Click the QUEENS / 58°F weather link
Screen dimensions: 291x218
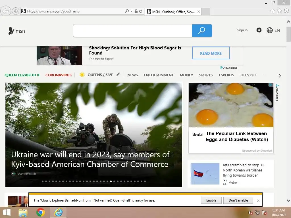[100, 75]
